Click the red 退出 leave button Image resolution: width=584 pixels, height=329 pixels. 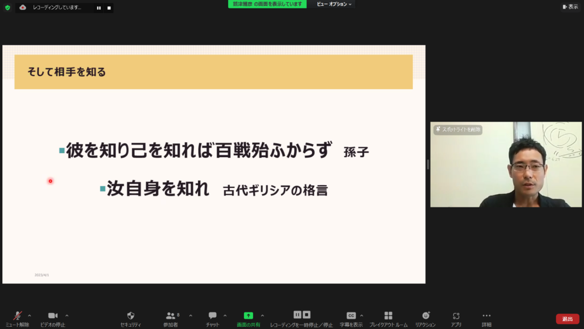pyautogui.click(x=567, y=319)
